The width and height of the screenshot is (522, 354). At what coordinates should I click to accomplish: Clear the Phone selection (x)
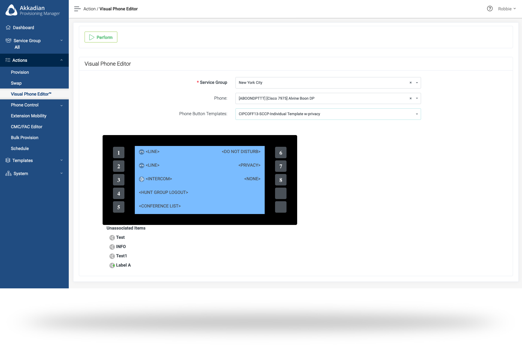410,98
